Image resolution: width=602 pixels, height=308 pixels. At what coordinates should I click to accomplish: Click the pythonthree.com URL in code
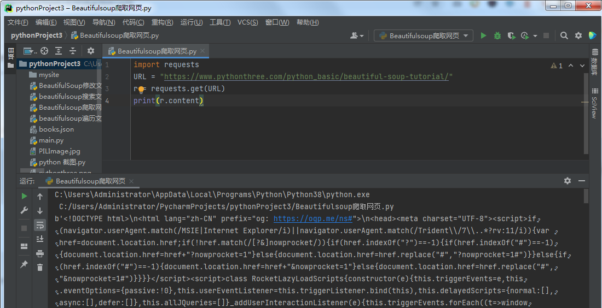[306, 76]
